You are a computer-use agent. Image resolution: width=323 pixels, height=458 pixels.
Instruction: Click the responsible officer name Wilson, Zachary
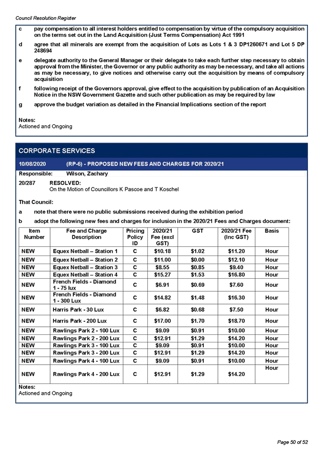[x=87, y=173]
